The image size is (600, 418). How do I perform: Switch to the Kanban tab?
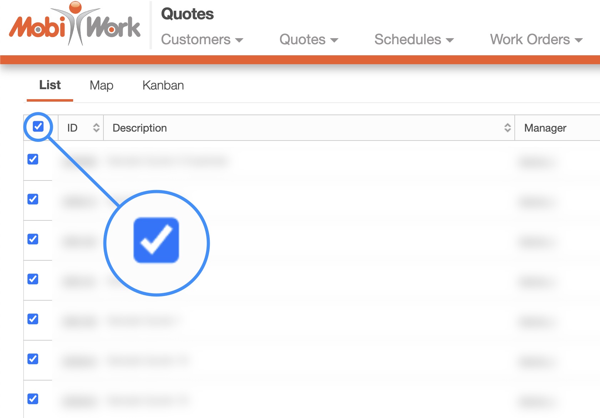[163, 86]
